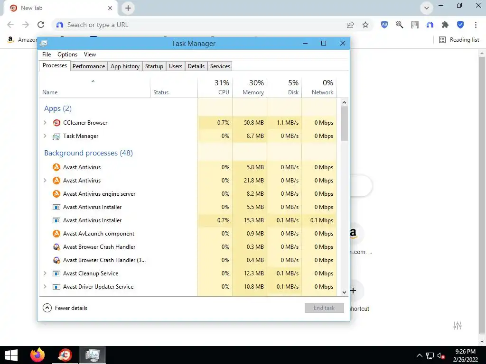Select the Avast Browser Crash Handler 0.3 MB row
The image size is (486, 364).
(x=188, y=247)
